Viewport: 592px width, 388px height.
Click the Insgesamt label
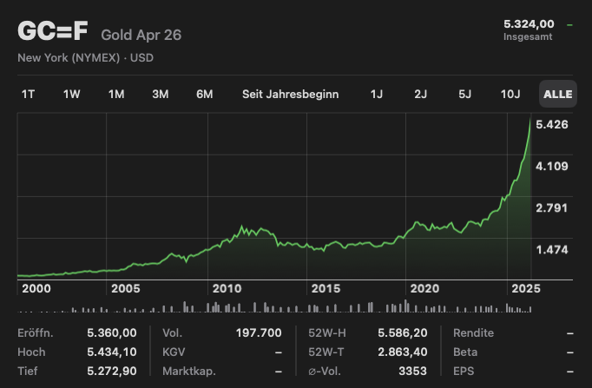pyautogui.click(x=528, y=36)
